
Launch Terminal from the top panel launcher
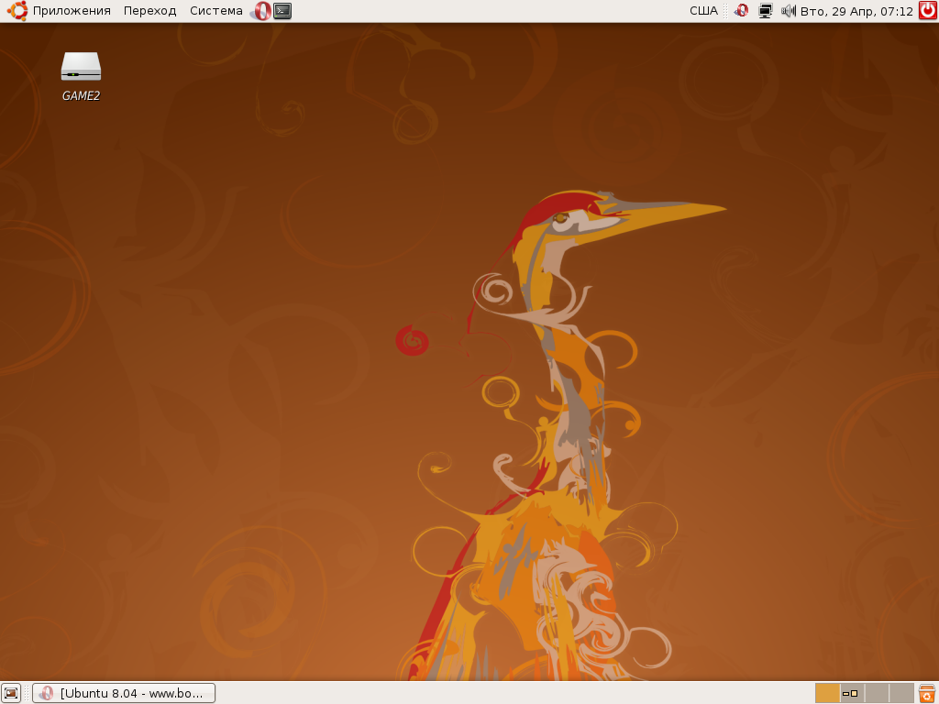(x=282, y=11)
